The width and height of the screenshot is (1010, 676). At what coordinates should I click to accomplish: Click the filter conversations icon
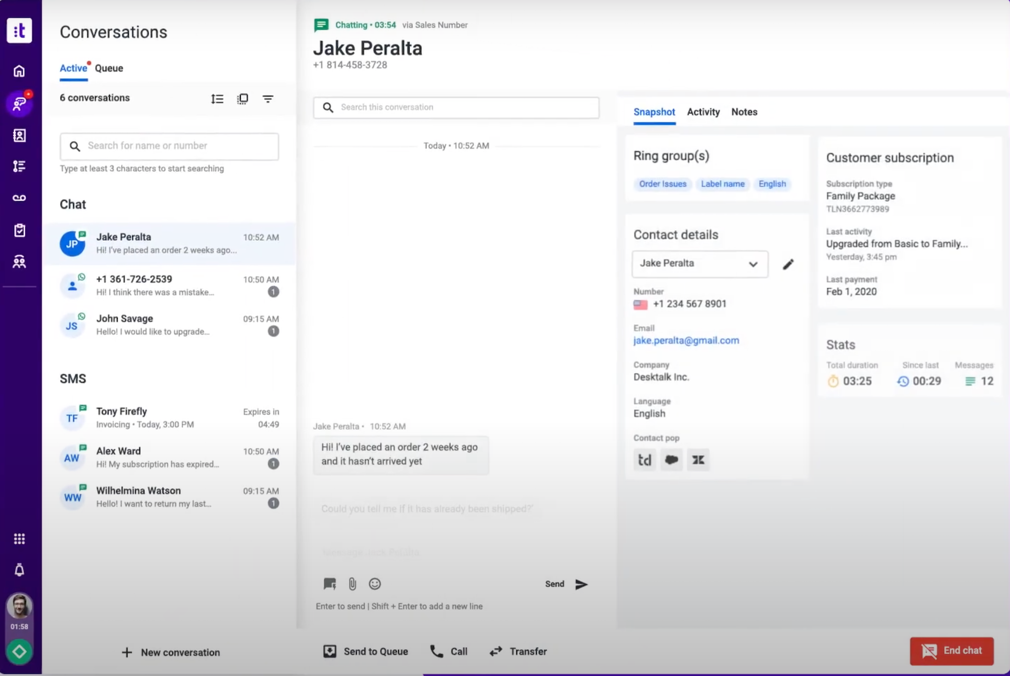point(268,98)
